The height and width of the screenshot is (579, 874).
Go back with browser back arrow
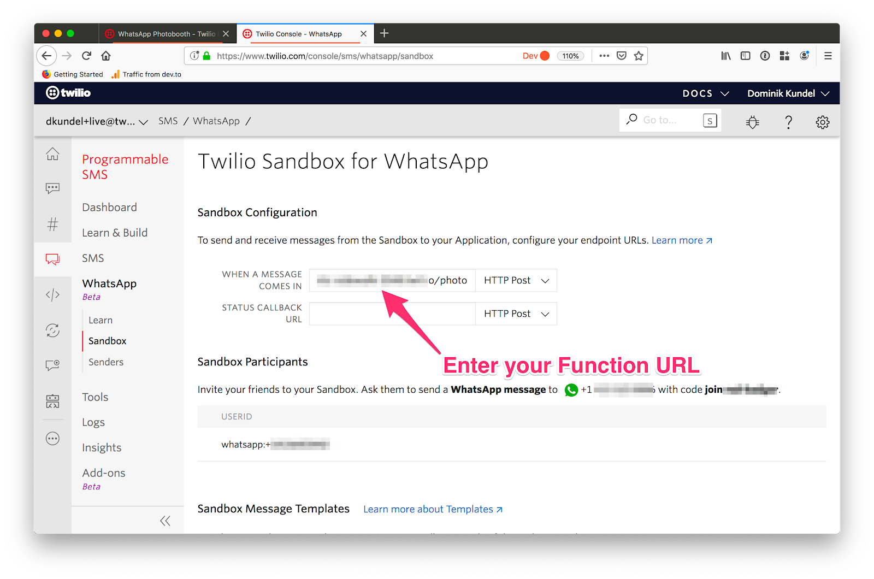pyautogui.click(x=46, y=56)
